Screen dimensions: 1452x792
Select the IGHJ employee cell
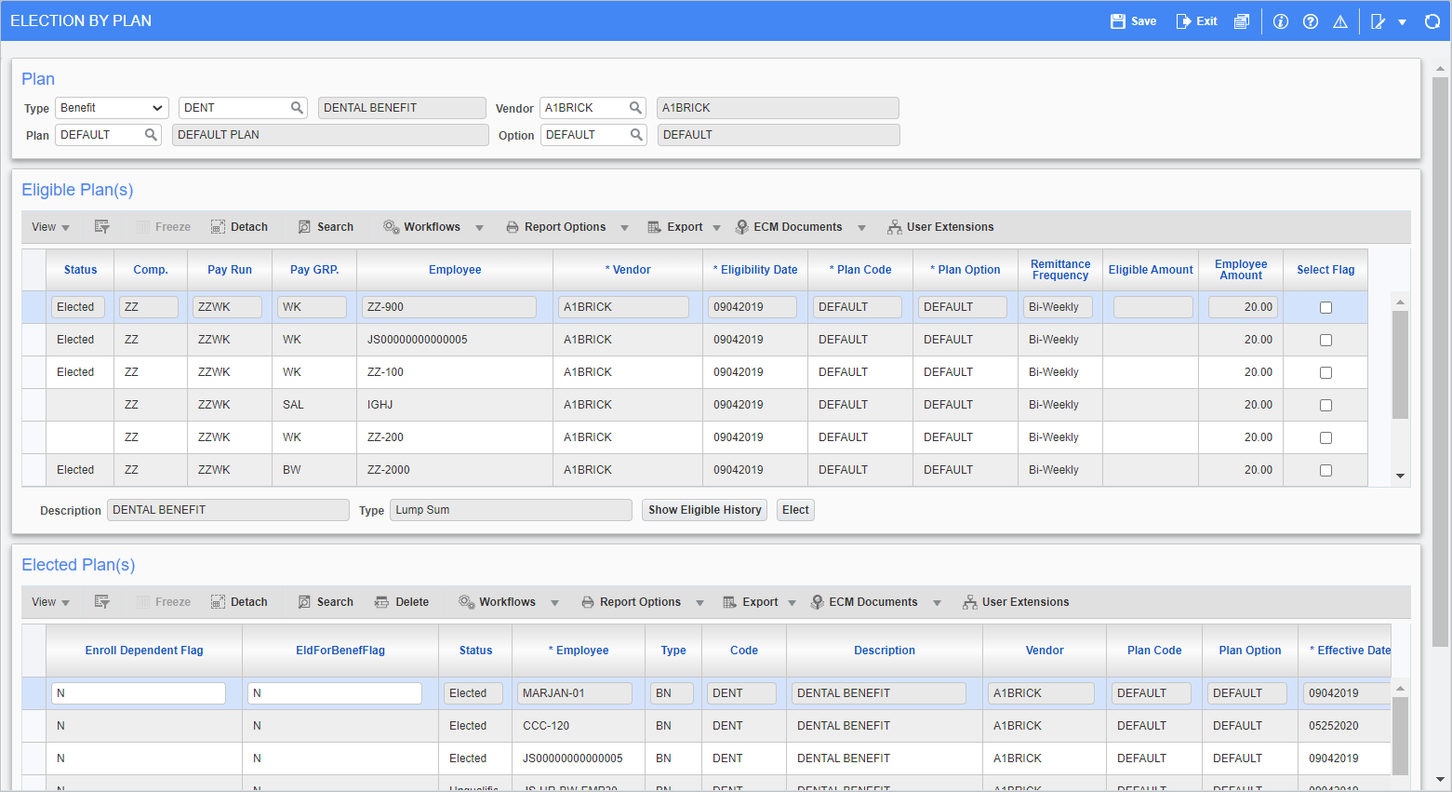click(455, 405)
